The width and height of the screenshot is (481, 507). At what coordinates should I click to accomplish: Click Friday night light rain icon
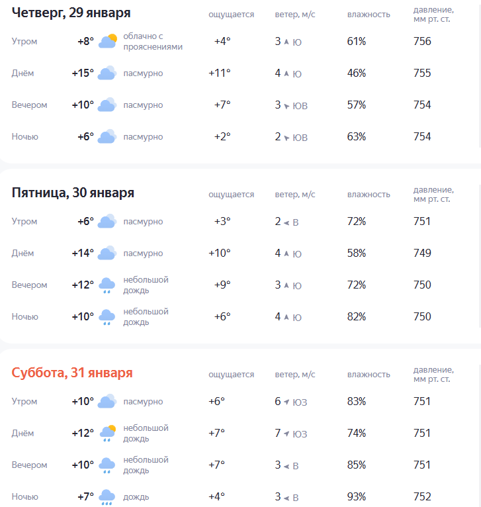(x=107, y=317)
